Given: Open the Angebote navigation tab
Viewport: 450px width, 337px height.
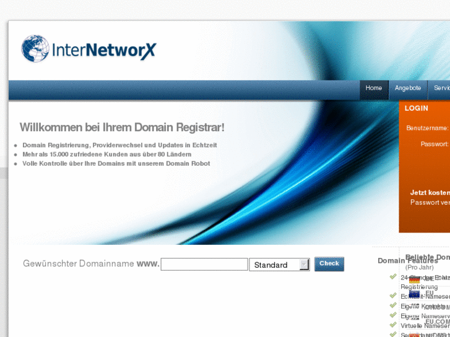Looking at the screenshot, I should [x=408, y=90].
